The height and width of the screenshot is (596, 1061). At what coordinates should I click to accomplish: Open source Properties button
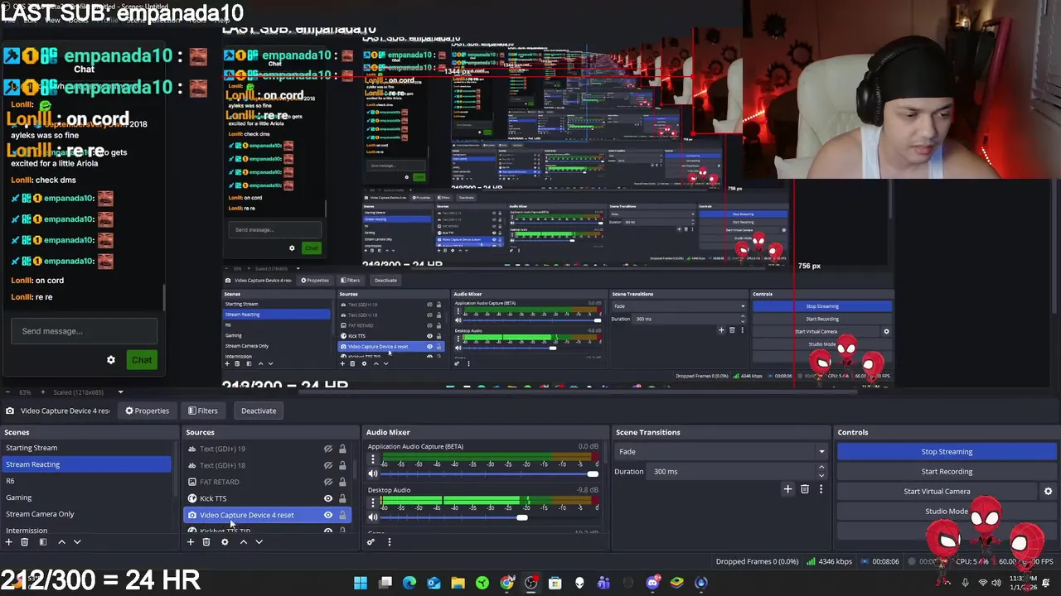tap(148, 411)
